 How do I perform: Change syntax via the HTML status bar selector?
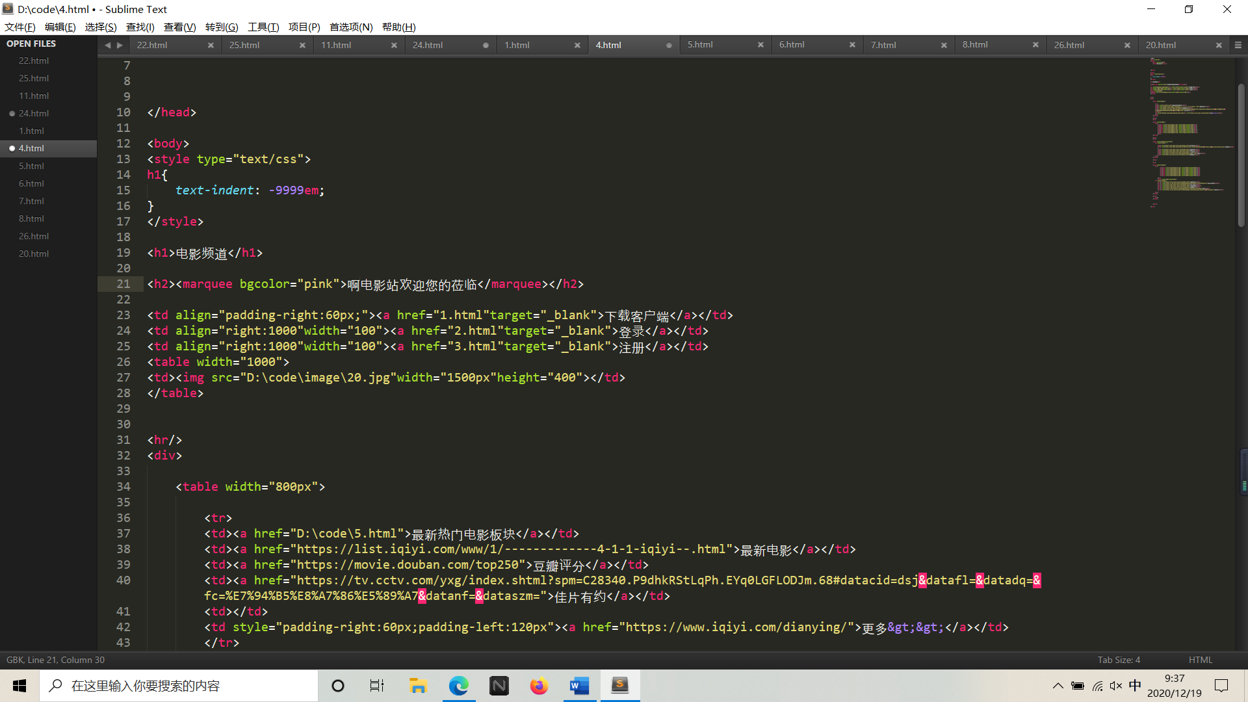(1201, 660)
